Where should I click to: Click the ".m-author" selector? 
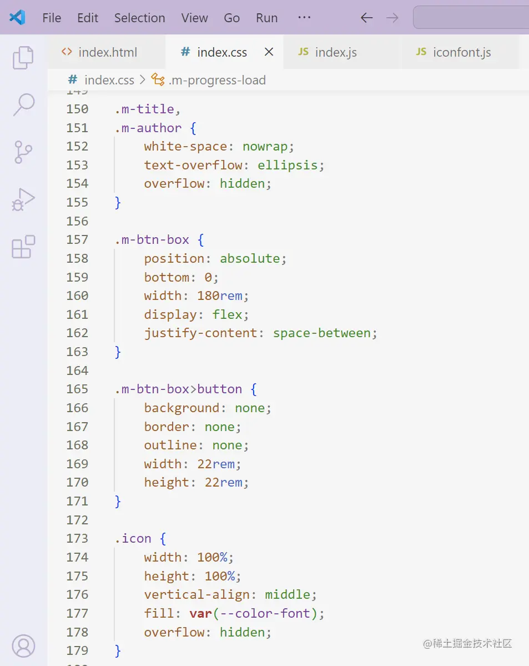148,128
